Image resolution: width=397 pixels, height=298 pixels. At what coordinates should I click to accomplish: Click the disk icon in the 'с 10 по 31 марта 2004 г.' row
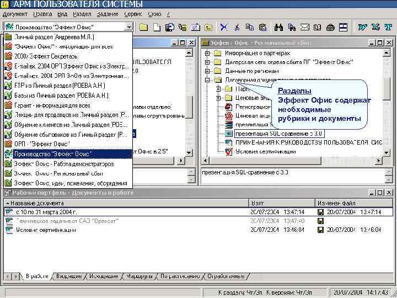(x=320, y=212)
